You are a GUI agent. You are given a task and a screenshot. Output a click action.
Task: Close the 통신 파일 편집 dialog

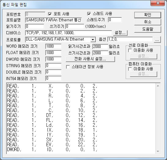click(158, 3)
